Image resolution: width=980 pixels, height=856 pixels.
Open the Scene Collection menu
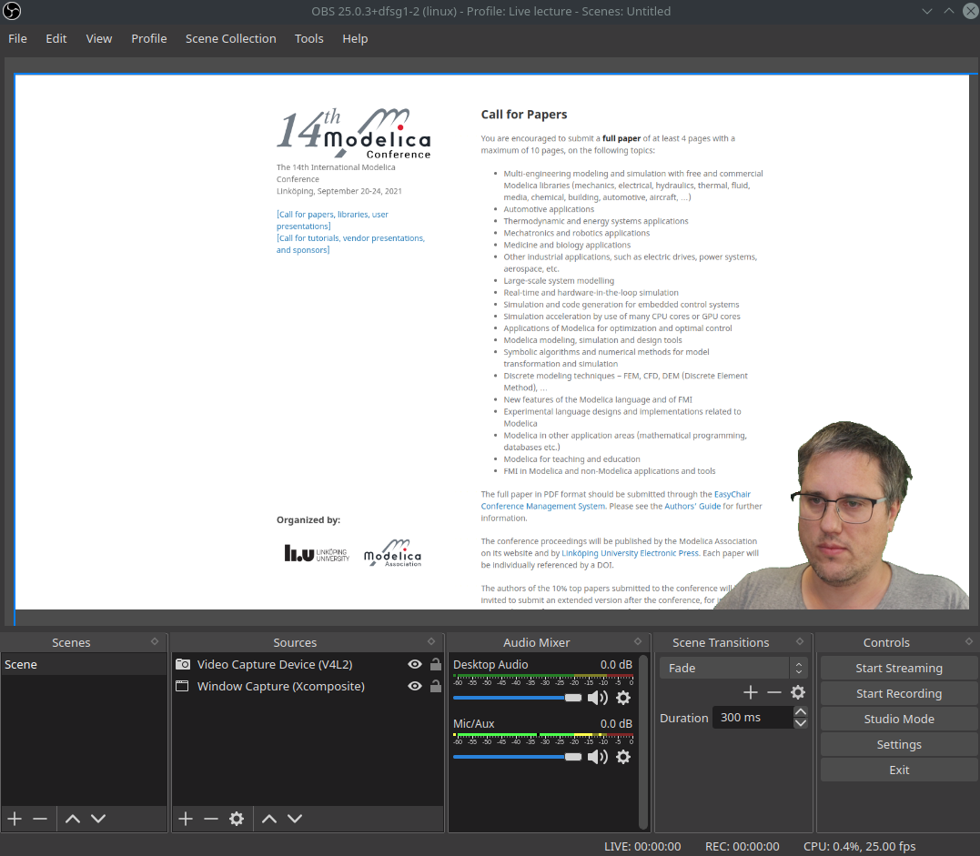[230, 39]
